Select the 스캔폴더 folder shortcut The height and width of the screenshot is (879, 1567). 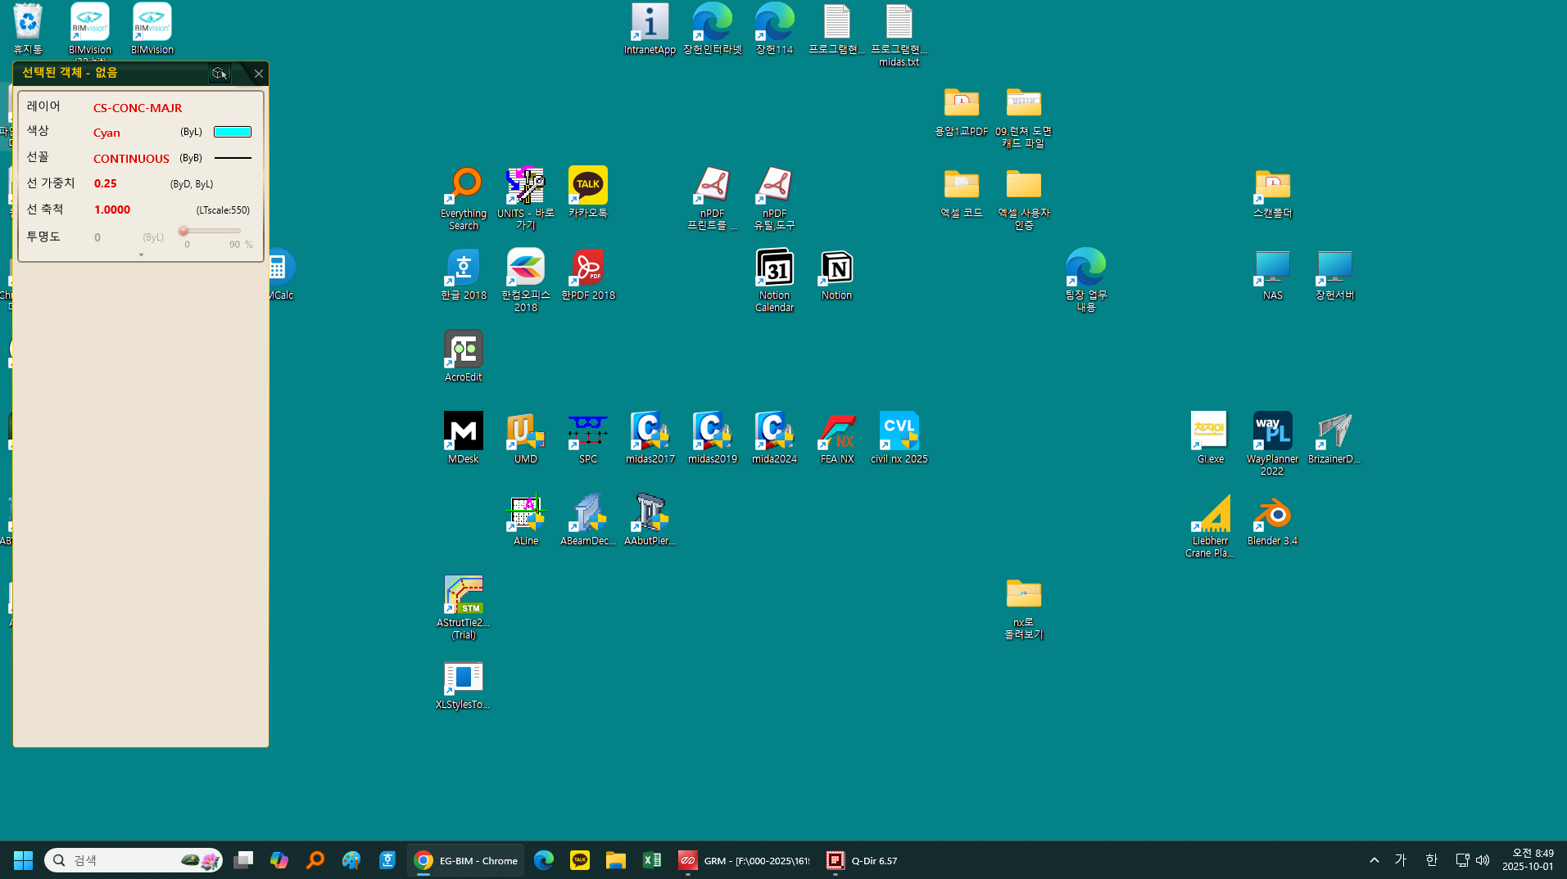1272,193
